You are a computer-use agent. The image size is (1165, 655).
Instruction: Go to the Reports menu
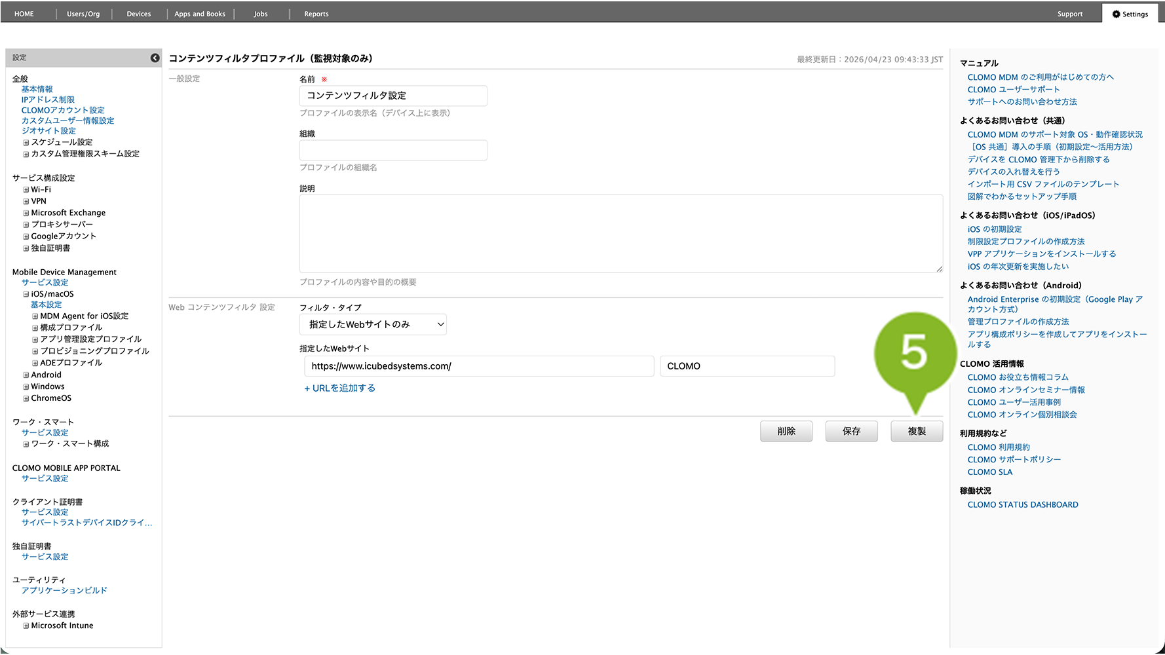click(x=316, y=14)
